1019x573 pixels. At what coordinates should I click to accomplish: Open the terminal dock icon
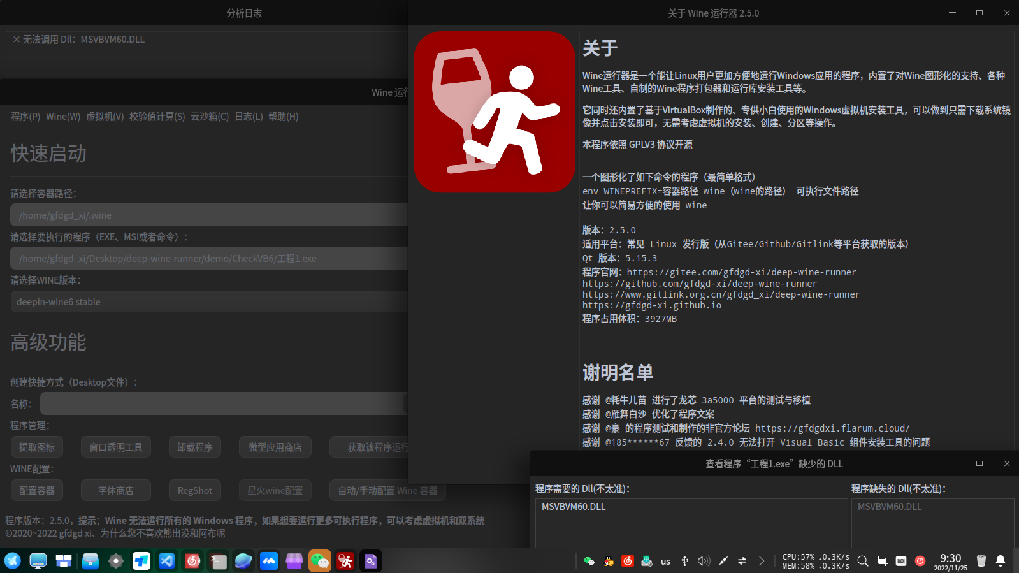coord(218,561)
